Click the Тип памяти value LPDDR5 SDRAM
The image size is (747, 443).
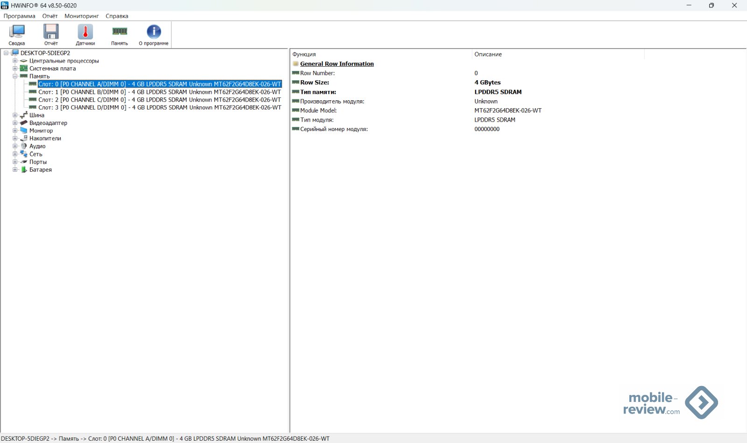point(498,92)
